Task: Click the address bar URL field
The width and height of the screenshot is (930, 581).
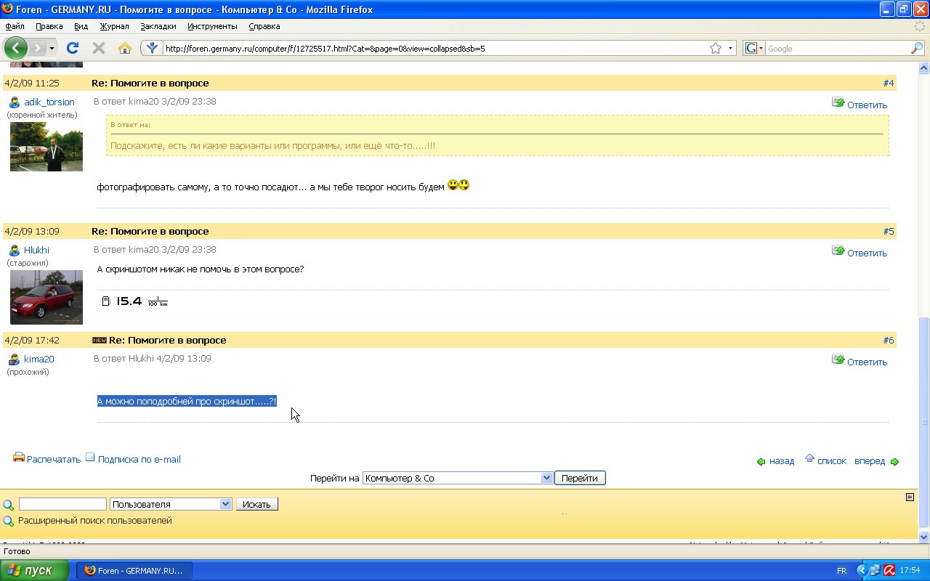Action: [x=436, y=48]
